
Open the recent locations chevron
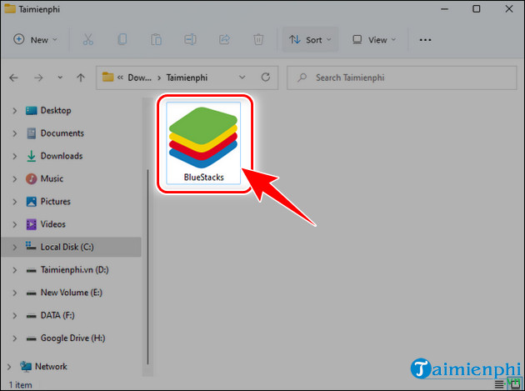point(60,78)
